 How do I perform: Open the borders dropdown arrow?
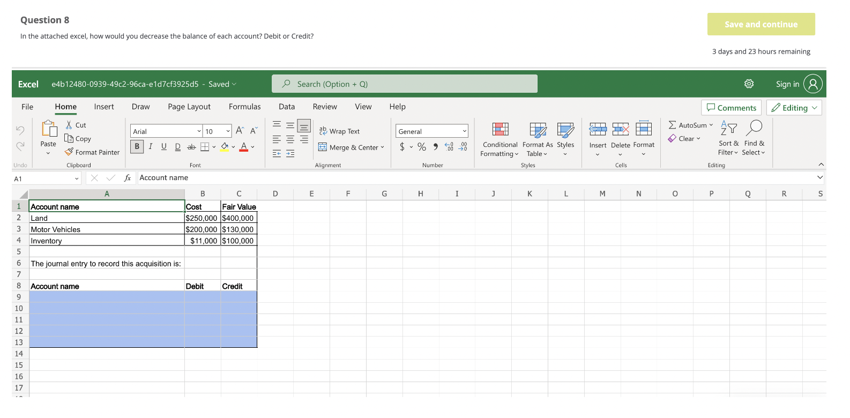tap(214, 147)
